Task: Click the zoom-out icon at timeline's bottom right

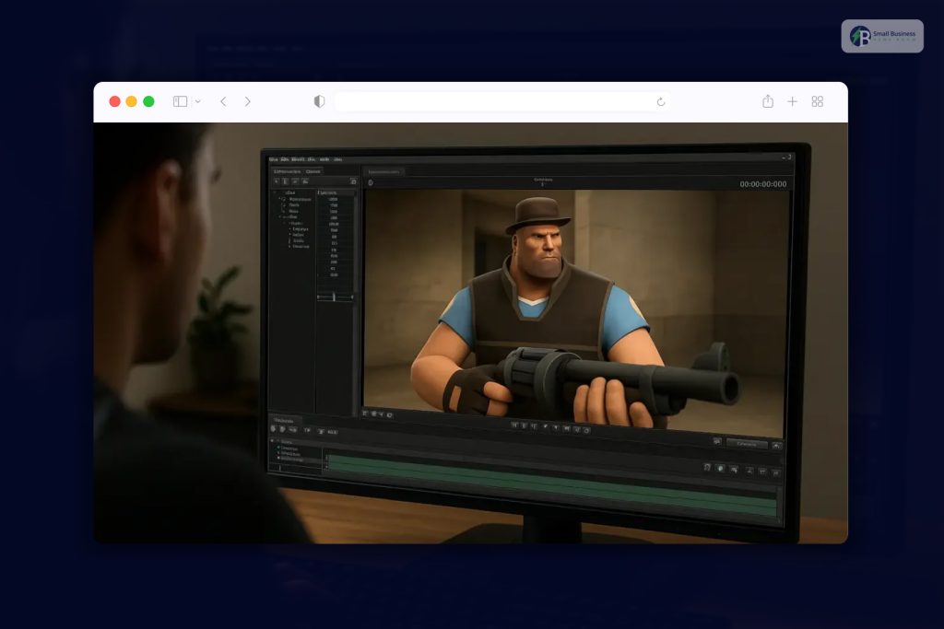Action: coord(776,471)
